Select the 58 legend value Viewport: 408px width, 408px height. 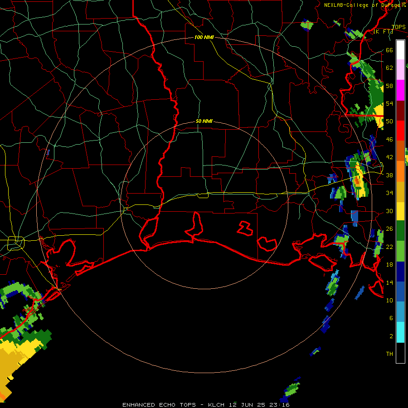click(389, 86)
